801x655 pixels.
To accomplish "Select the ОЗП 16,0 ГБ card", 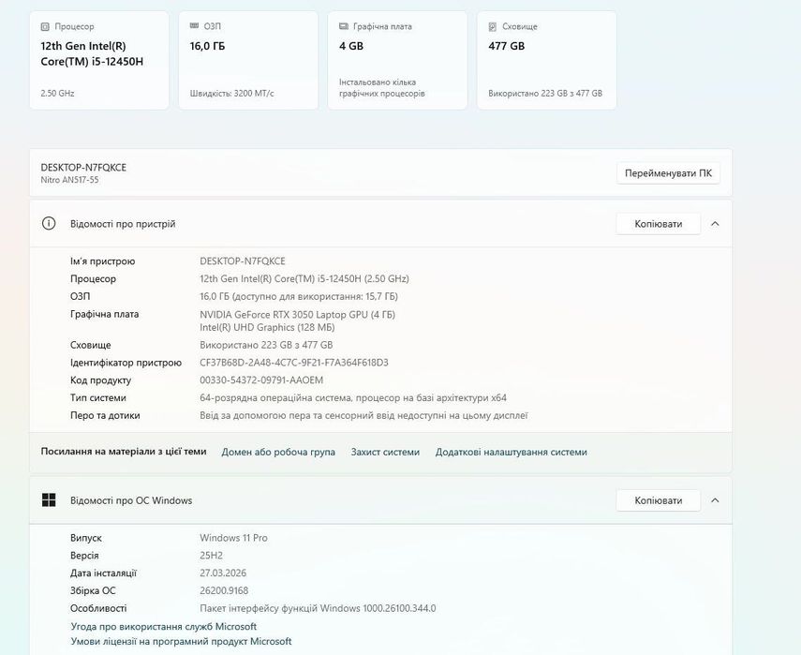I will tap(248, 60).
